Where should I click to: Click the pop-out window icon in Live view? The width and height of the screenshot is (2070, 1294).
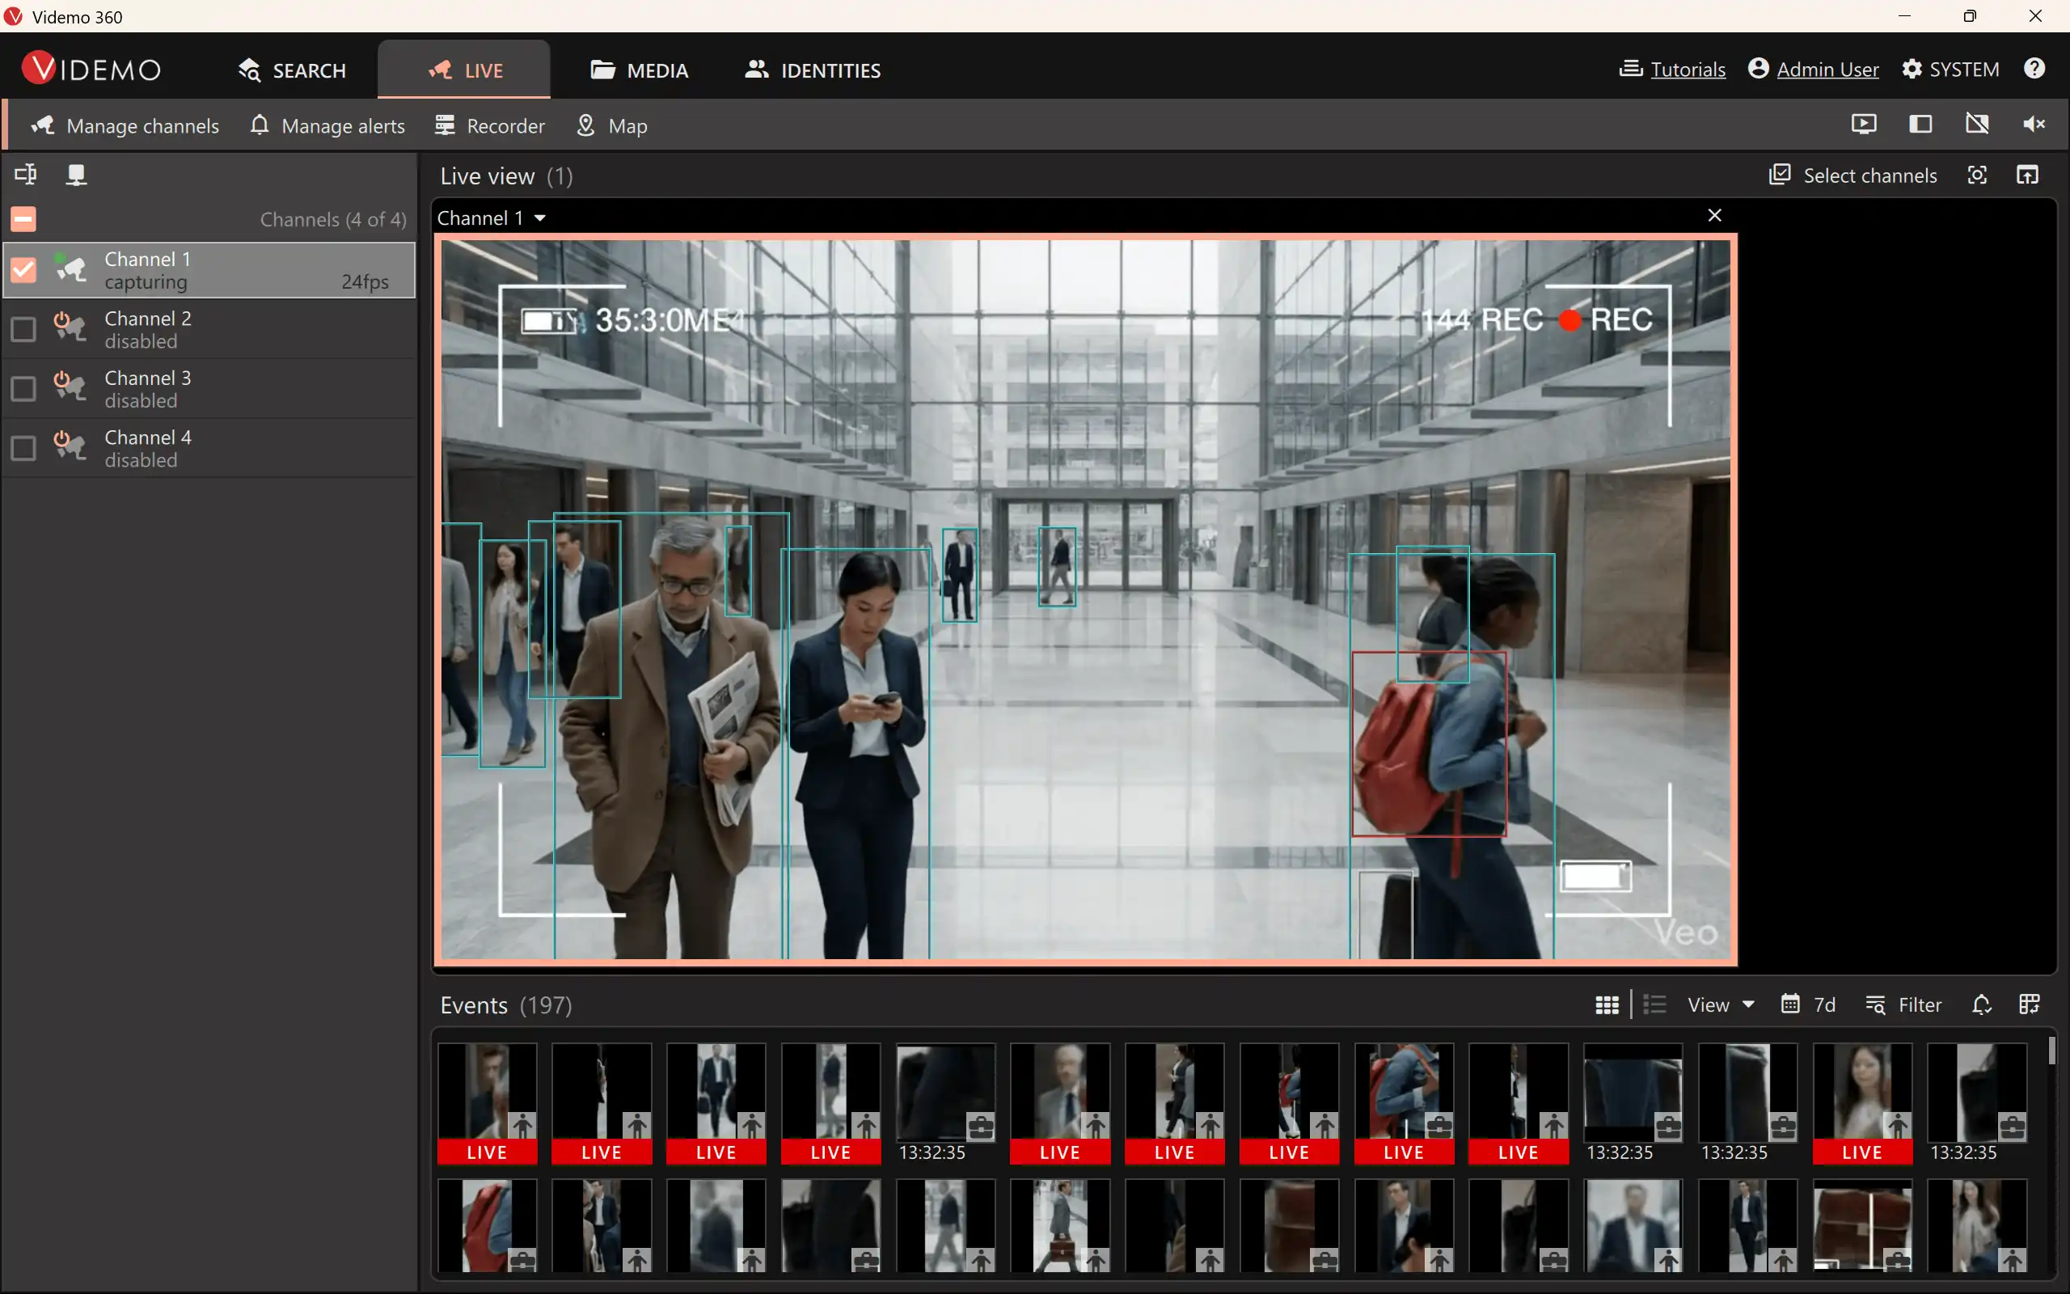tap(2027, 175)
